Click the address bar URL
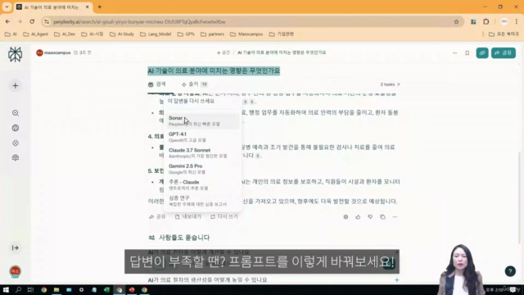Viewport: 524px width, 295px height. [139, 22]
